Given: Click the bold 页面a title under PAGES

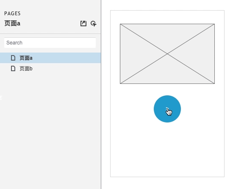Looking at the screenshot, I should 12,23.
